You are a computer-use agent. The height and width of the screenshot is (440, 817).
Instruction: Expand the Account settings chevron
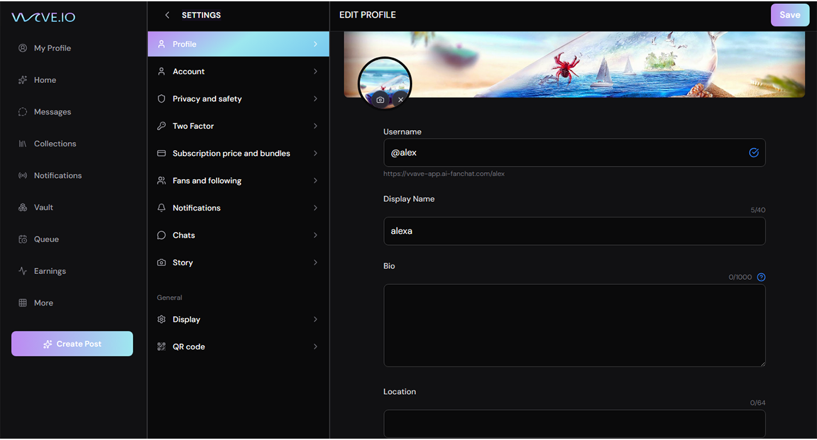pyautogui.click(x=315, y=72)
